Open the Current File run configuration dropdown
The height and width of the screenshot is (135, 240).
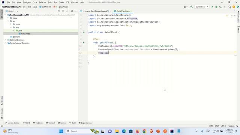[x=202, y=7]
